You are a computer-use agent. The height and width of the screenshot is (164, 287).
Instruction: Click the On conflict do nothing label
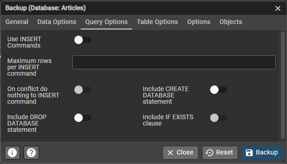[33, 95]
